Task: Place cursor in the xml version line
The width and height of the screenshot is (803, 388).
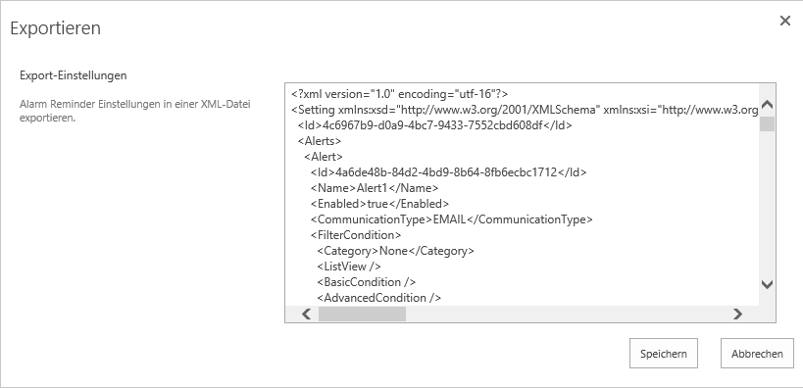Action: point(399,94)
